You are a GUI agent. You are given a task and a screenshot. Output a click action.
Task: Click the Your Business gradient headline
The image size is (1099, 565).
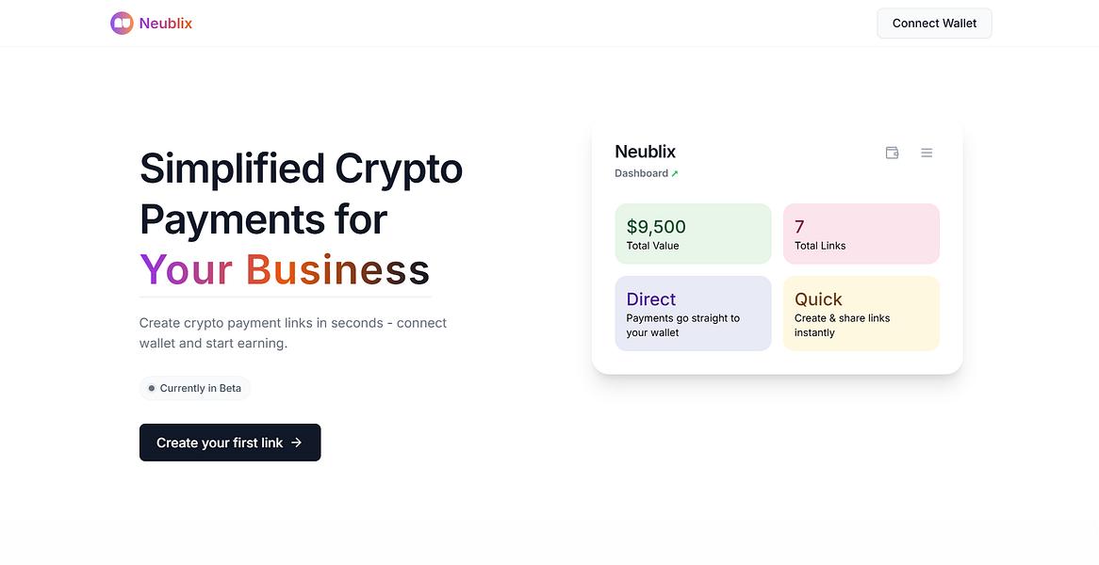click(x=285, y=269)
